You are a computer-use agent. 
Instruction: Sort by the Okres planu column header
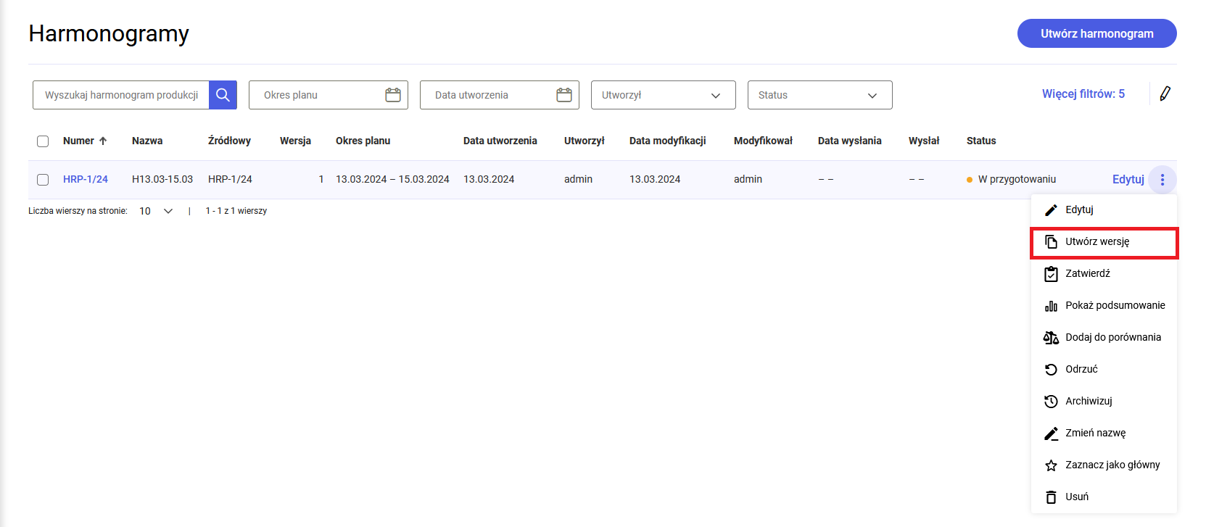(363, 141)
